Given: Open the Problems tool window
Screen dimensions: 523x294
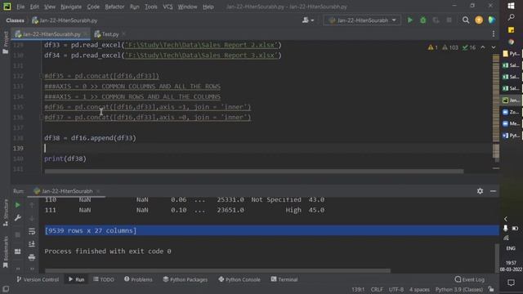Looking at the screenshot, I should 138,279.
